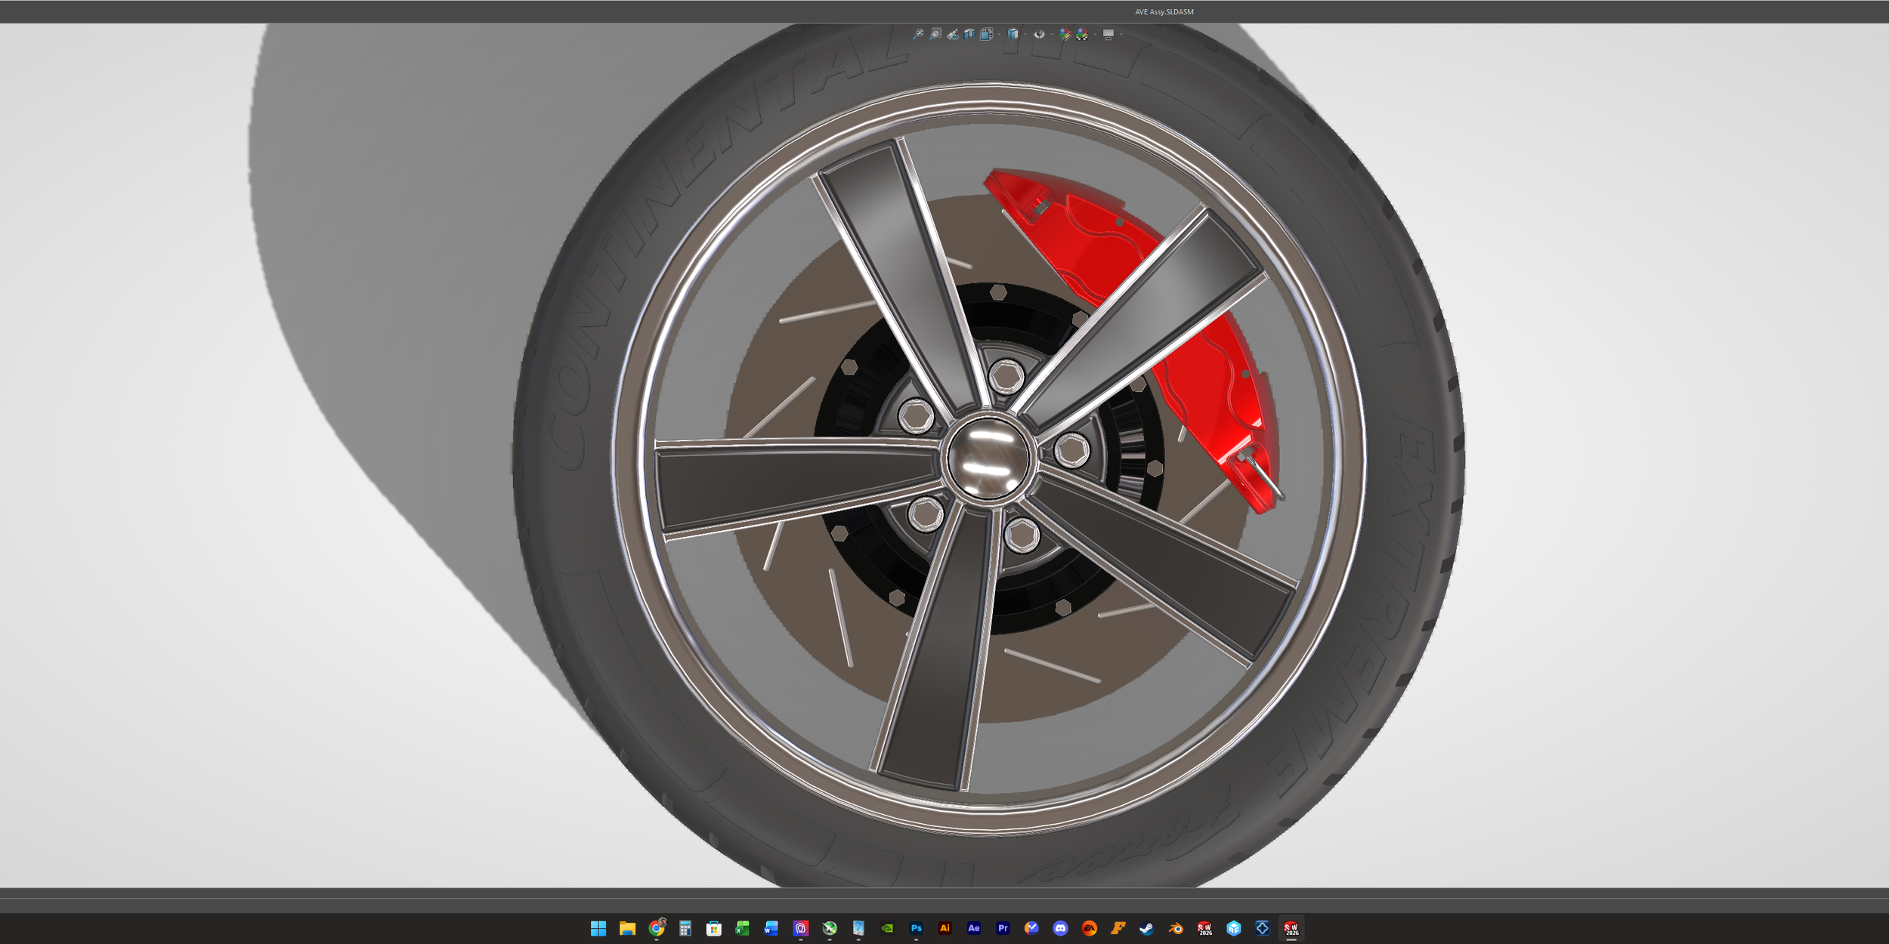Launch Photoshop from the taskbar
This screenshot has width=1889, height=944.
point(916,929)
